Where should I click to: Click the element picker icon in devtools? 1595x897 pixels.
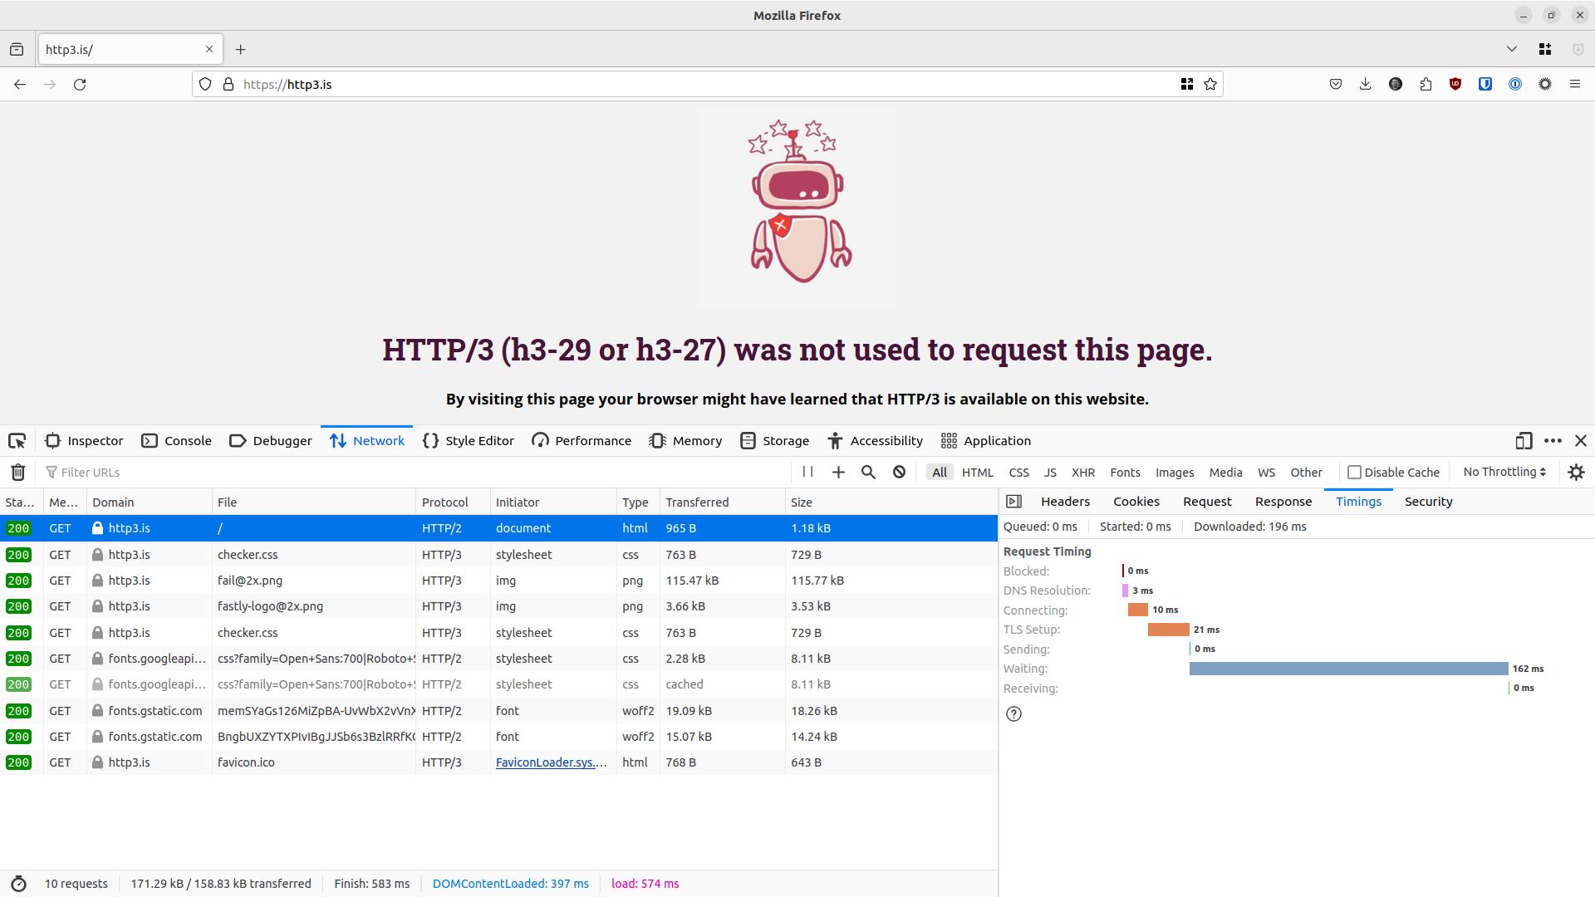[17, 441]
